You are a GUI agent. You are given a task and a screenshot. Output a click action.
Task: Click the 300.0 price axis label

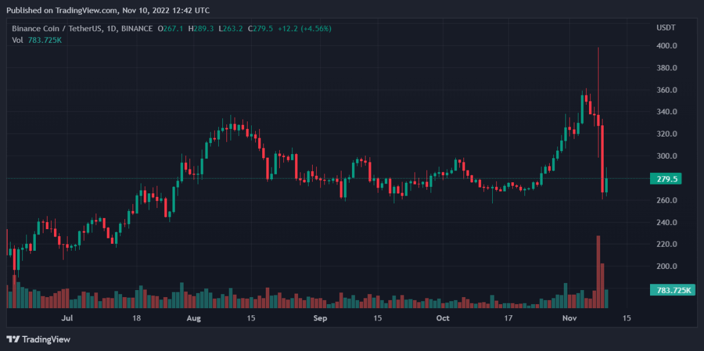click(x=667, y=156)
